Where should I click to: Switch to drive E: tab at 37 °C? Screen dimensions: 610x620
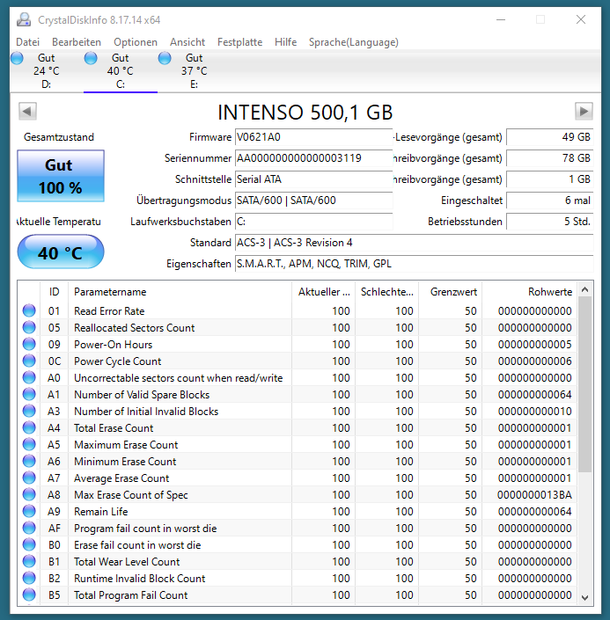pos(194,70)
